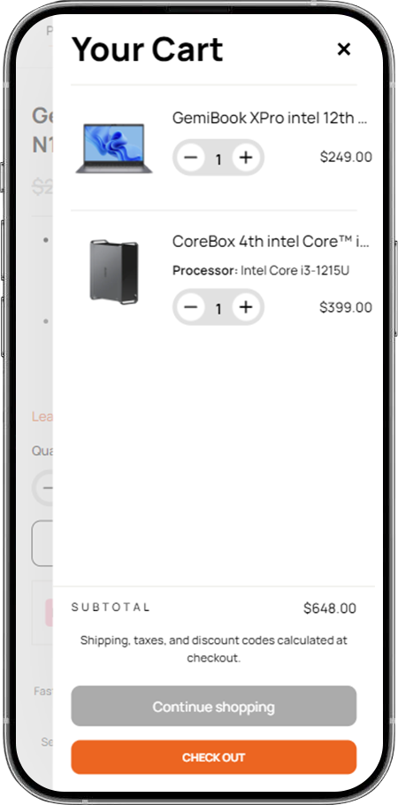Open the CoreBox 4th intel Core title
The image size is (398, 805).
(271, 241)
